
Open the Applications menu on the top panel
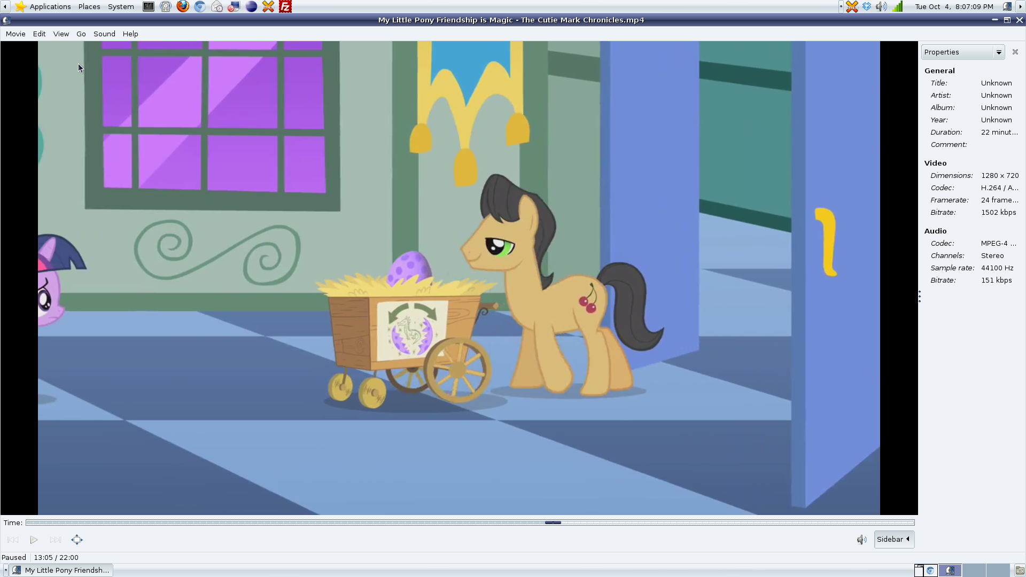click(43, 6)
